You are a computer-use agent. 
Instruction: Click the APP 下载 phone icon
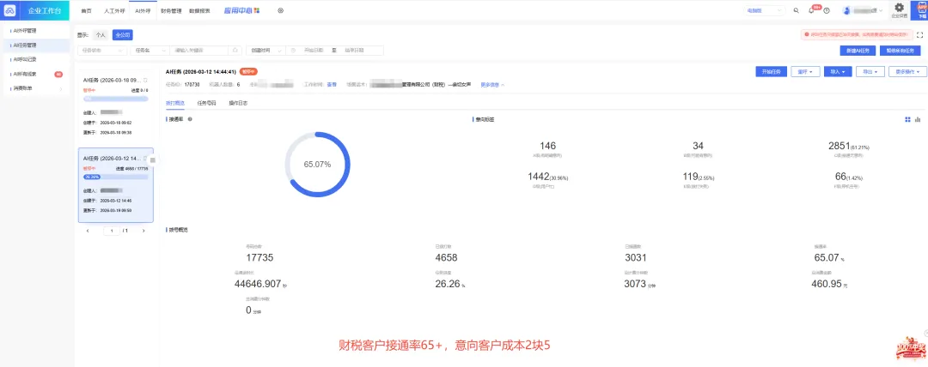(x=921, y=10)
